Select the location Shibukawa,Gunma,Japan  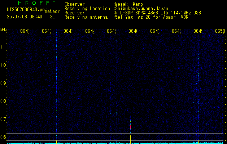pyautogui.click(x=141, y=9)
